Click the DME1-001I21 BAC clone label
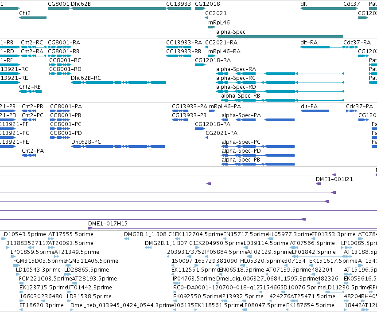The height and width of the screenshot is (312, 377). (334, 179)
